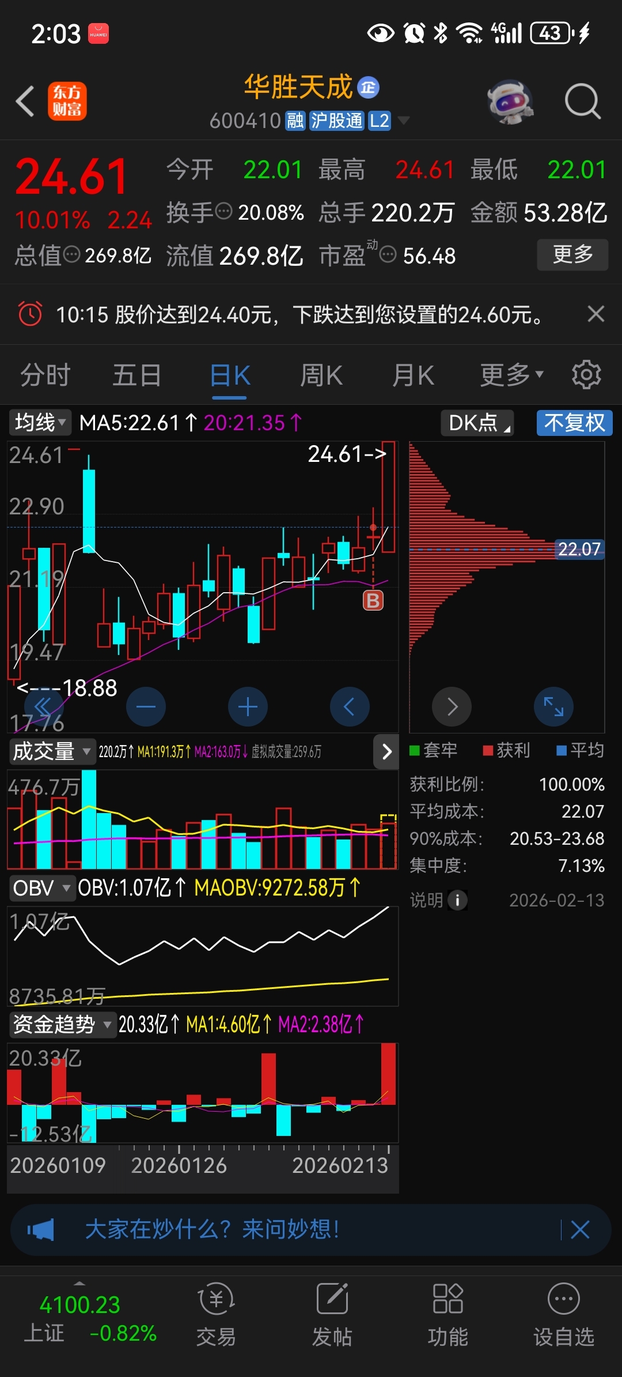Viewport: 622px width, 1377px height.
Task: Toggle the 不复权 adjustment mode
Action: (574, 423)
